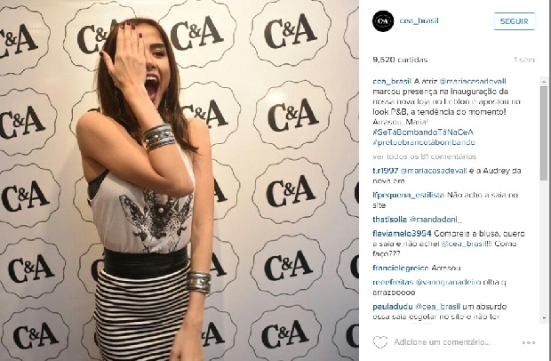551x361 pixels.
Task: Click the post photo of the woman
Action: (x=180, y=180)
